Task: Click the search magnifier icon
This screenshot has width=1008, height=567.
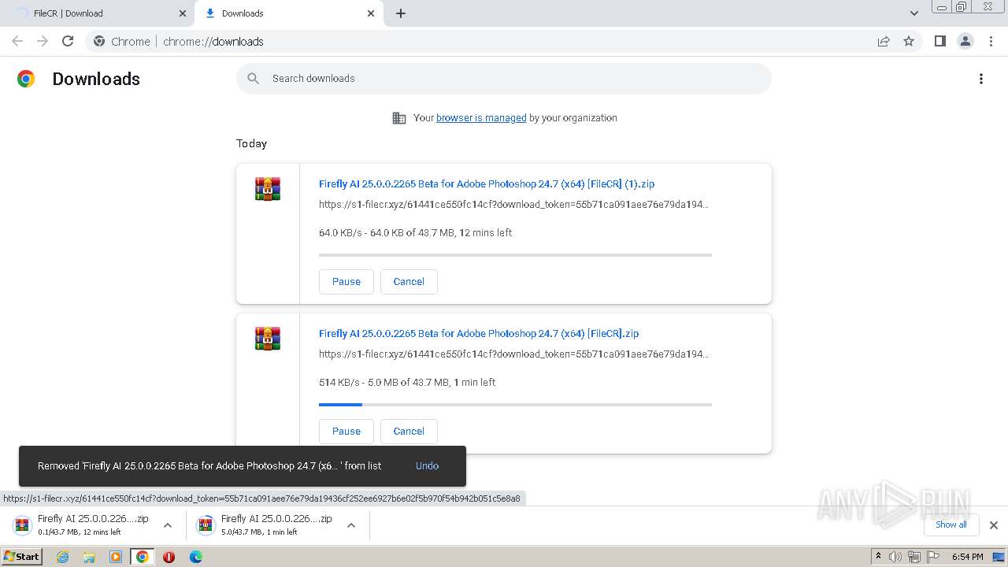Action: pos(253,79)
